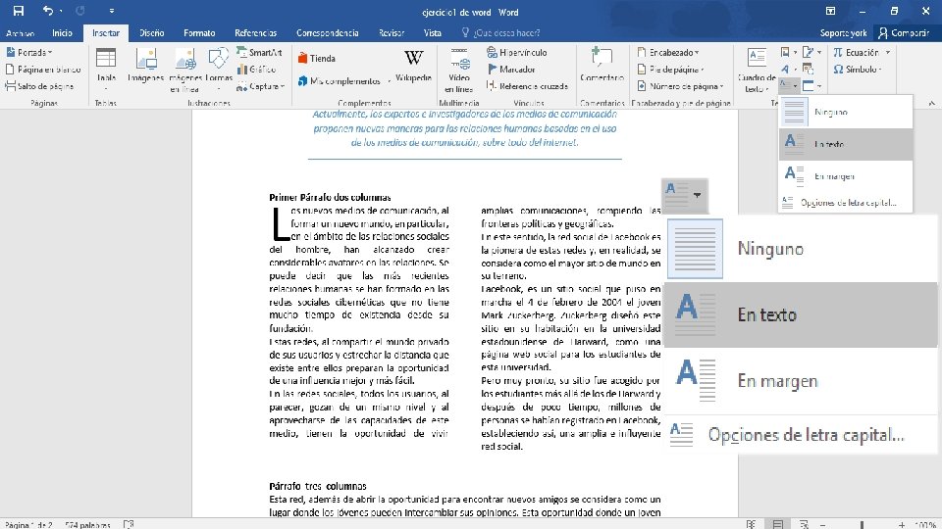The height and width of the screenshot is (529, 942).
Task: Switch to Web Layout view
Action: (x=804, y=524)
